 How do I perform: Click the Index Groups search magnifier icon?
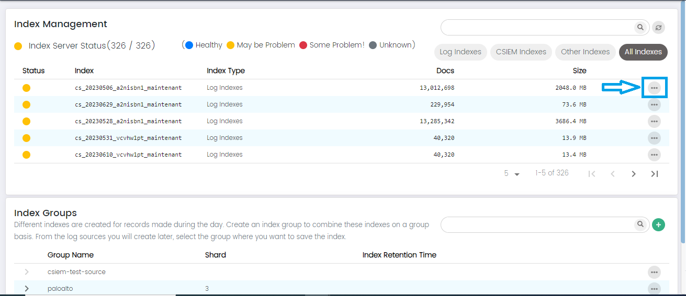[640, 224]
